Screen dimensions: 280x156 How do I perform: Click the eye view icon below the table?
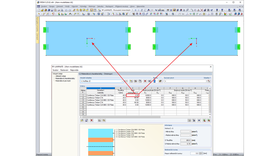(199, 121)
